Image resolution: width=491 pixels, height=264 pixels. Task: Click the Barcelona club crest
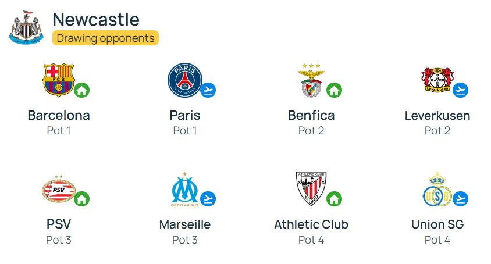(59, 80)
